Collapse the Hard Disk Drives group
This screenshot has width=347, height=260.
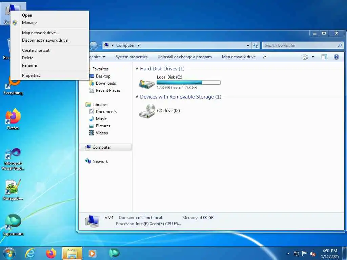coord(137,68)
